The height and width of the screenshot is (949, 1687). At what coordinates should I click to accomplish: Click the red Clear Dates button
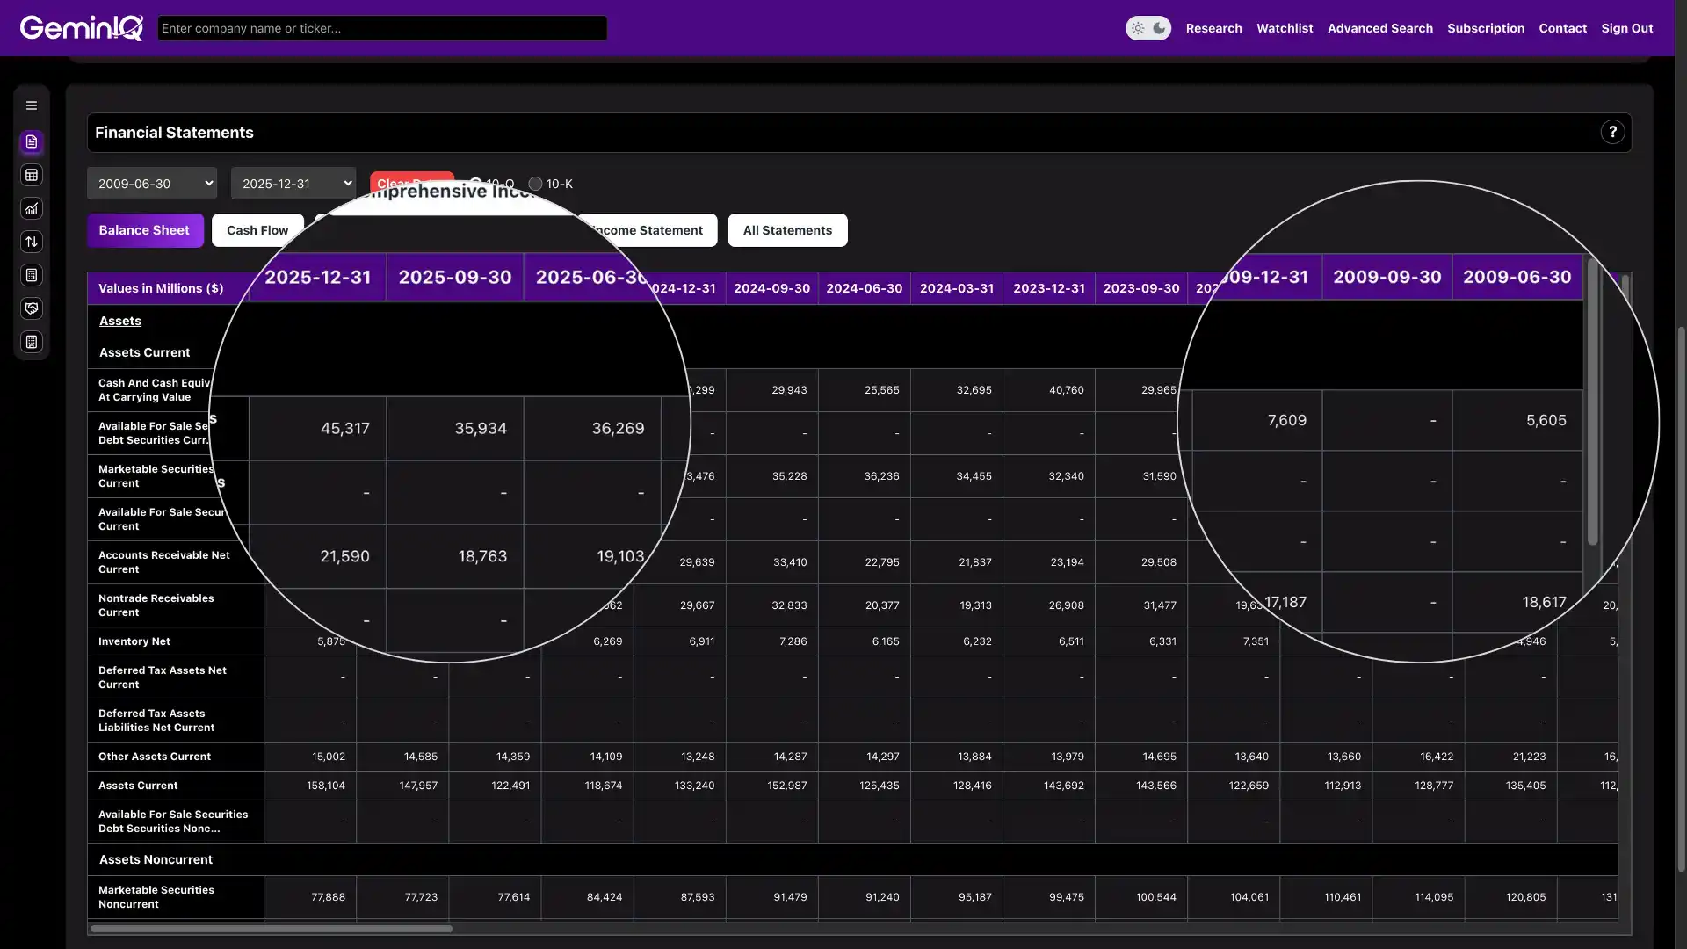point(411,184)
